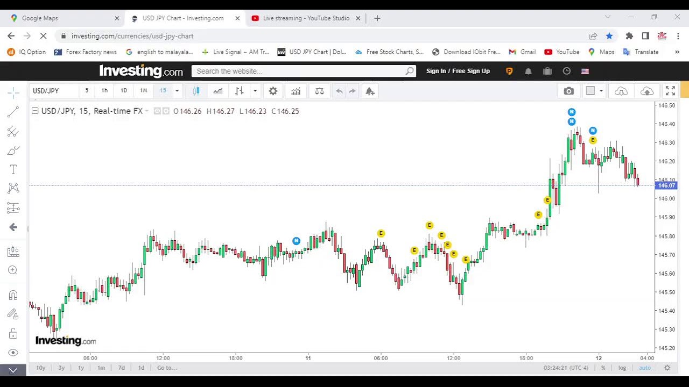This screenshot has height=387, width=689.
Task: Open the Forex Factory news bookmark
Action: (85, 52)
